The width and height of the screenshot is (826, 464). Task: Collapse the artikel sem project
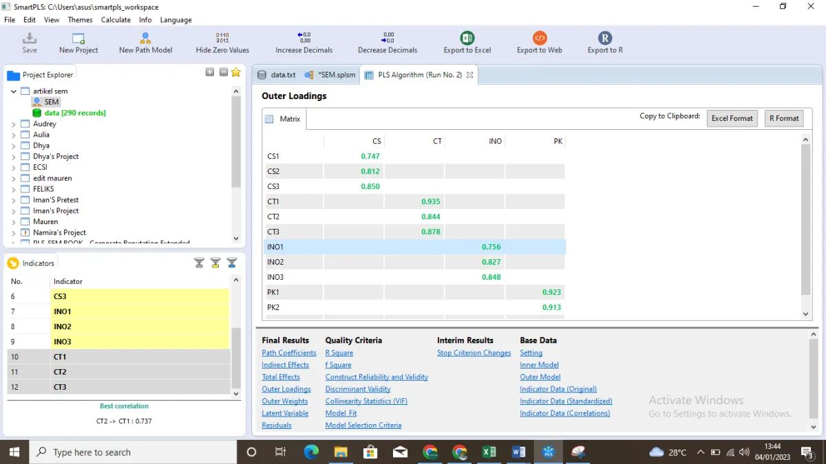tap(14, 91)
